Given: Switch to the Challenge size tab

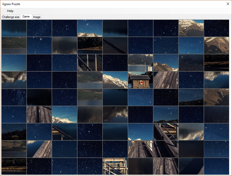Looking at the screenshot, I should [11, 17].
